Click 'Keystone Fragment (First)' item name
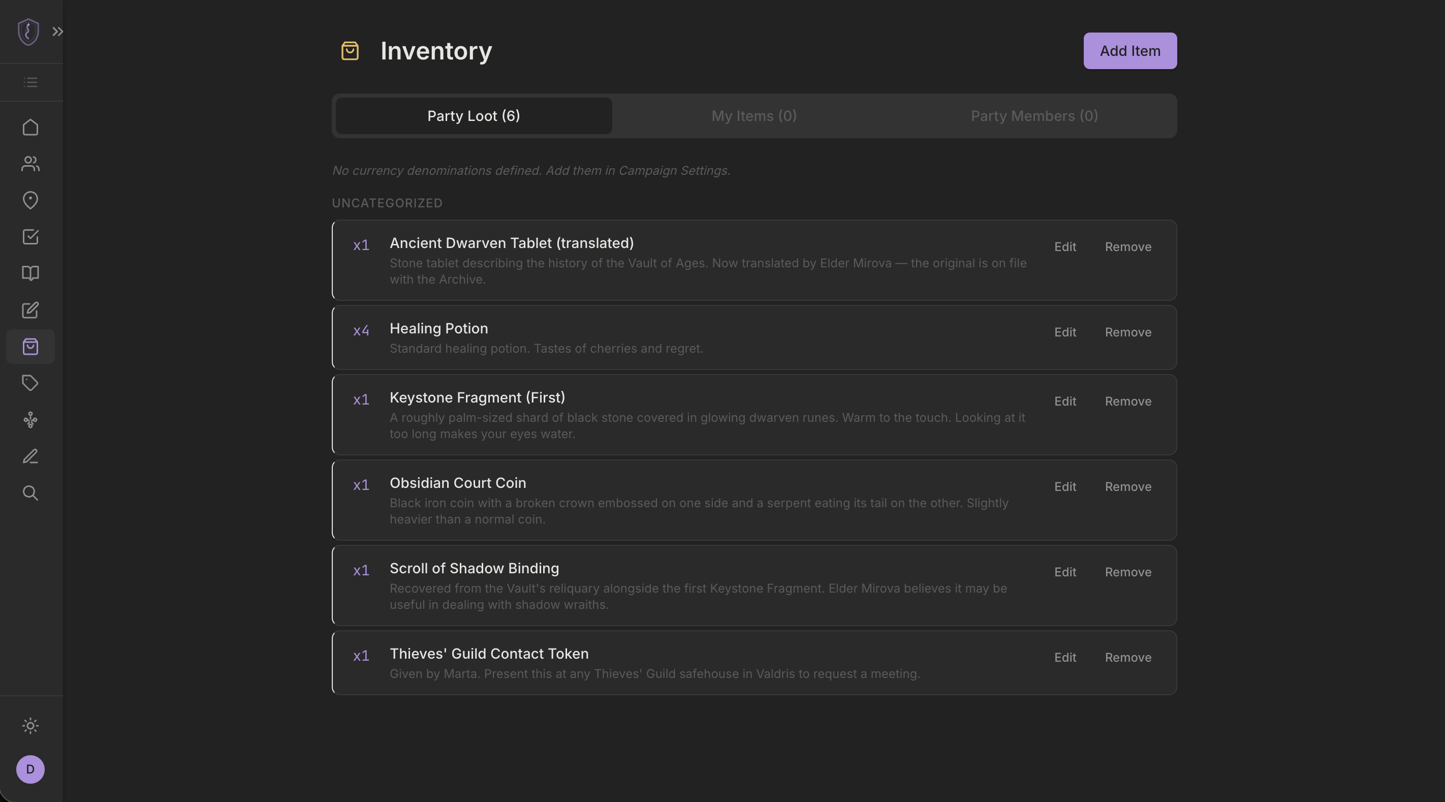This screenshot has height=802, width=1445. point(478,397)
